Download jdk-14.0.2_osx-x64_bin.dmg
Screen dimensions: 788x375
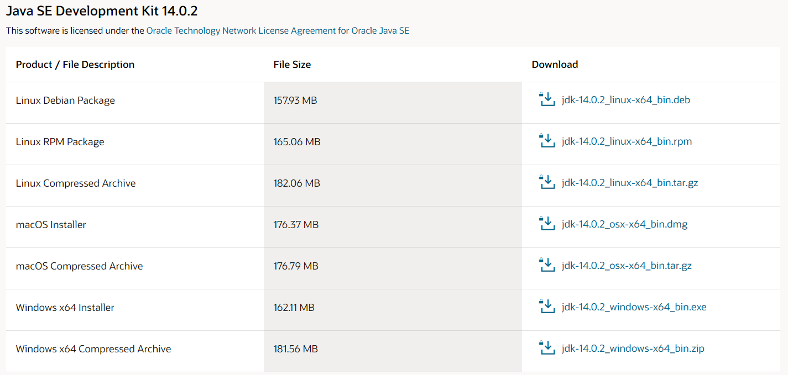[x=625, y=225]
